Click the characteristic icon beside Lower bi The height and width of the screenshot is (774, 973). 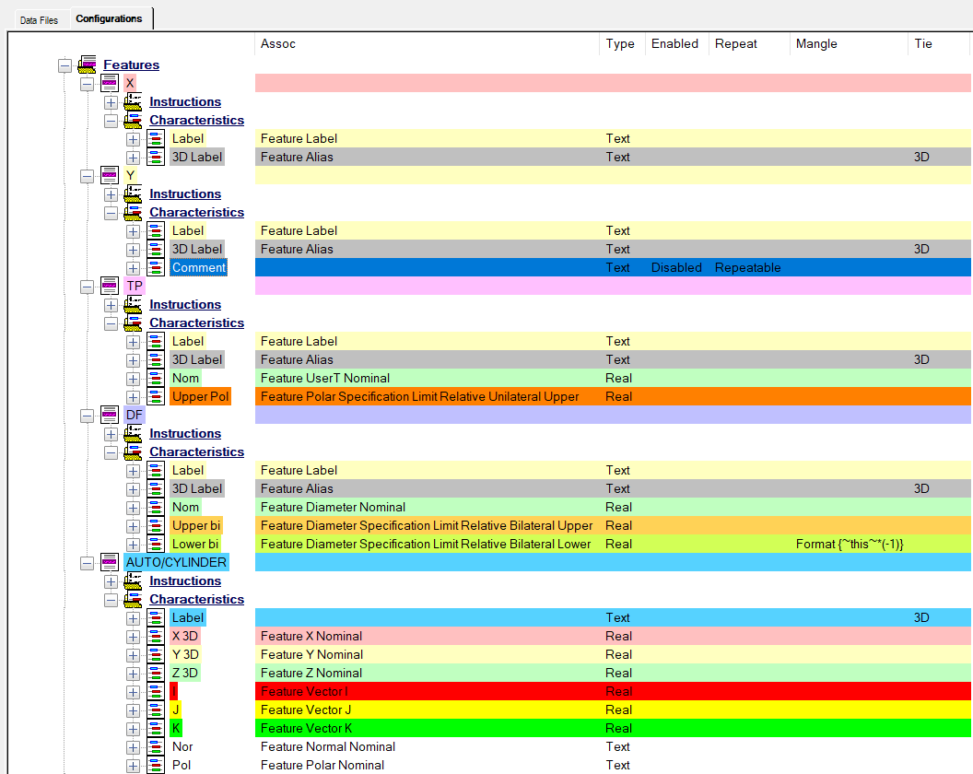(x=155, y=544)
